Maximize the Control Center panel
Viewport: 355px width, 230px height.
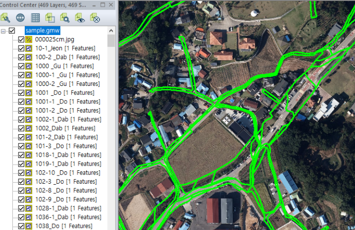coord(103,5)
